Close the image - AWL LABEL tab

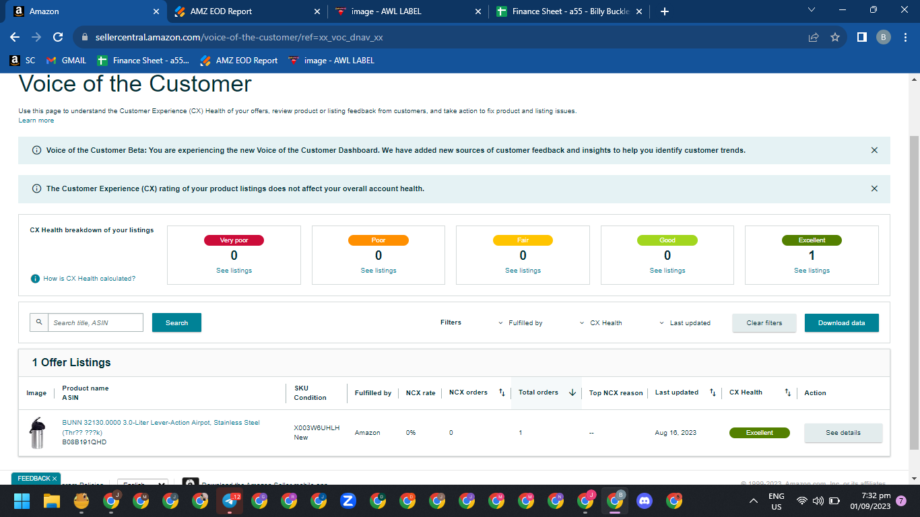478,11
